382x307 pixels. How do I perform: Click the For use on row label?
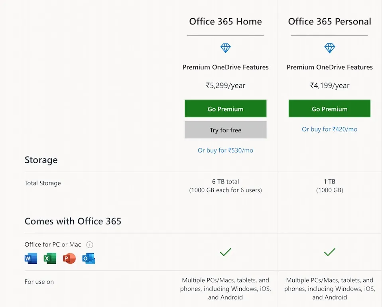(39, 282)
